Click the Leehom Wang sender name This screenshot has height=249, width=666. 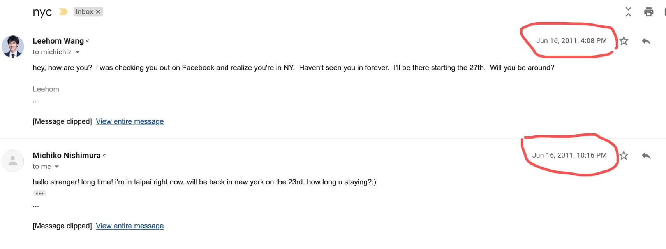(58, 41)
